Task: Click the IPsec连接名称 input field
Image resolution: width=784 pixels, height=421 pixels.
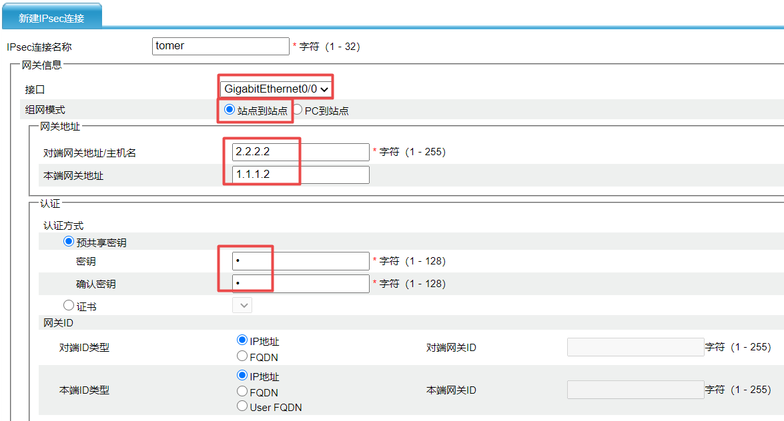Action: coord(220,47)
